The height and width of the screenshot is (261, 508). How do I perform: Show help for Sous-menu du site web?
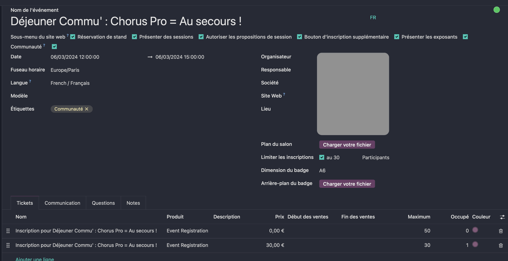click(67, 35)
